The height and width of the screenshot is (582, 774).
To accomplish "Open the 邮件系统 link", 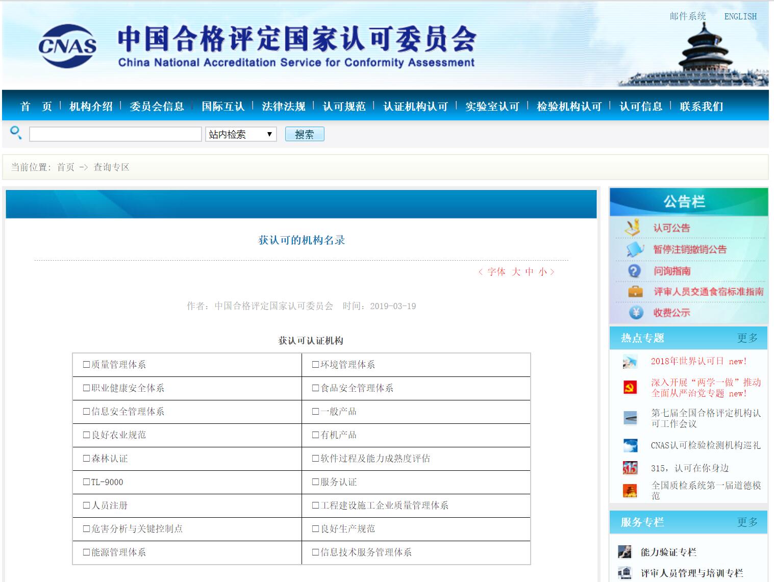I will [688, 16].
